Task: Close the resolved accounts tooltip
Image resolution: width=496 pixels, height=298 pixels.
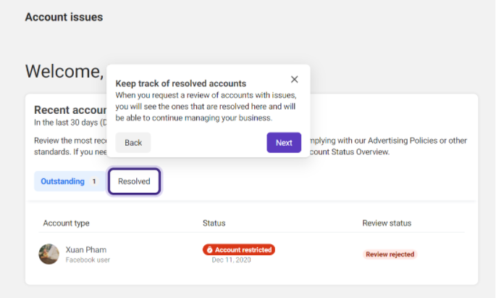Action: [294, 79]
